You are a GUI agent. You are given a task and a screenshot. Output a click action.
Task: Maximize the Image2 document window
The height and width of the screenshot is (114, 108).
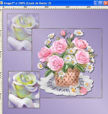pyautogui.click(x=101, y=3)
